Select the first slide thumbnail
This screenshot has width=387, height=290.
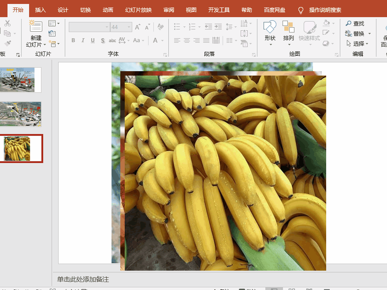21,80
